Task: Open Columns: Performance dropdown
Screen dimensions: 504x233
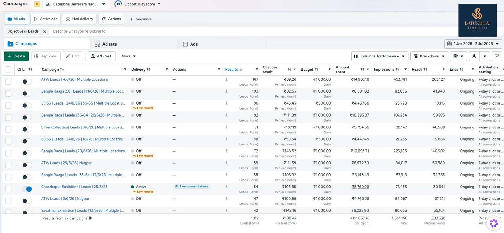Action: (380, 56)
